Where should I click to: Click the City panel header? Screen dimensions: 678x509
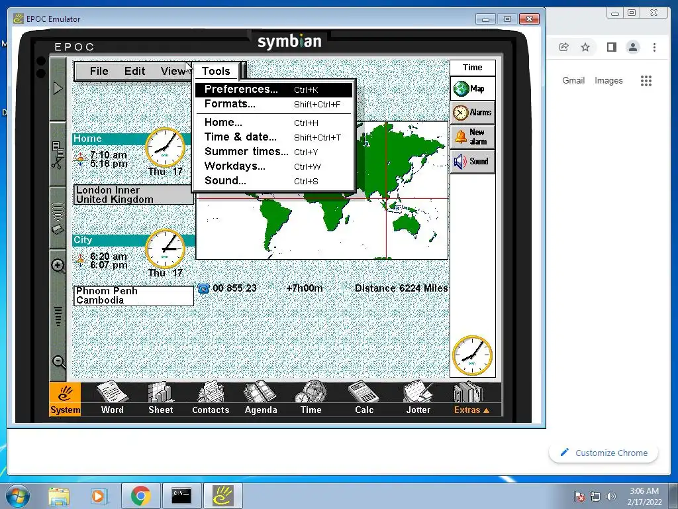click(109, 240)
